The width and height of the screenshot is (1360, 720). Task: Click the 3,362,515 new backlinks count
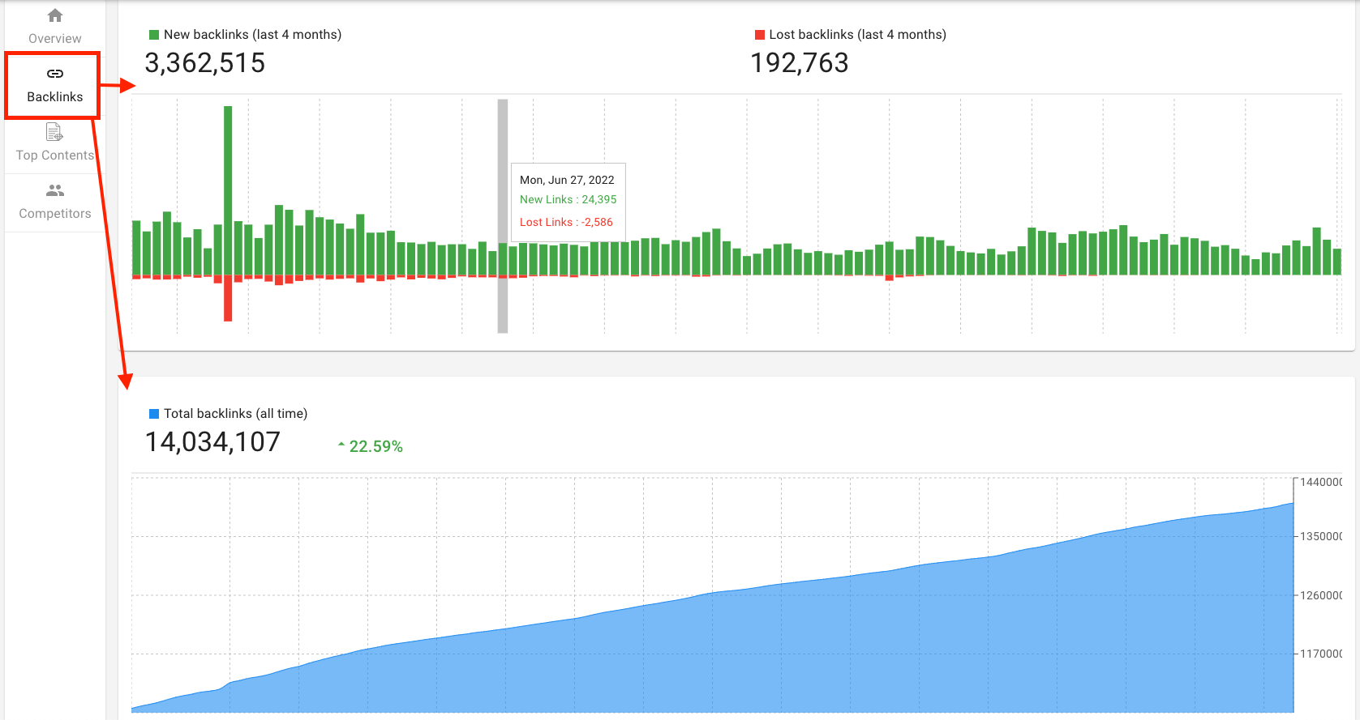[205, 63]
